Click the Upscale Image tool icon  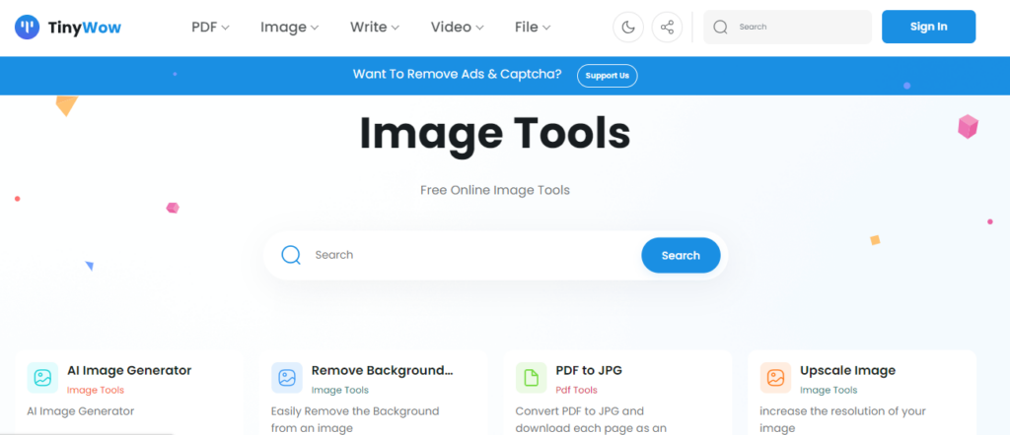pyautogui.click(x=775, y=377)
